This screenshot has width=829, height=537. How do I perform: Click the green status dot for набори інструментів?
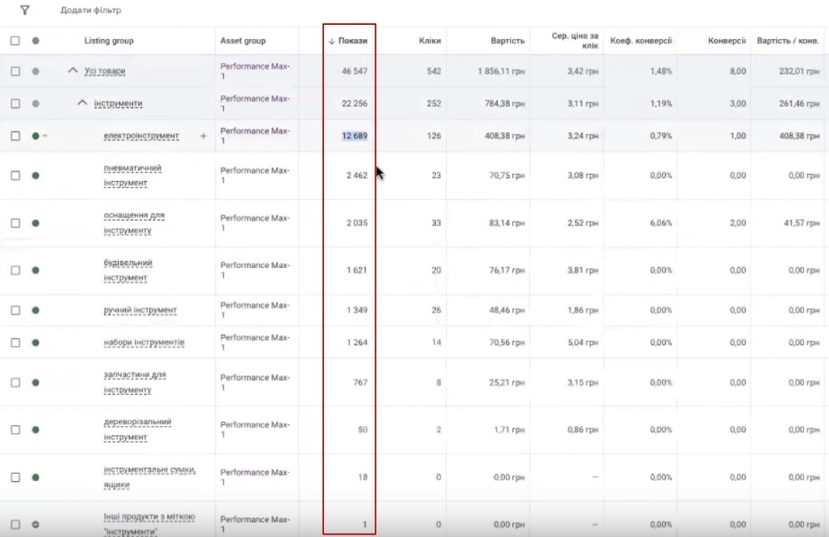36,343
